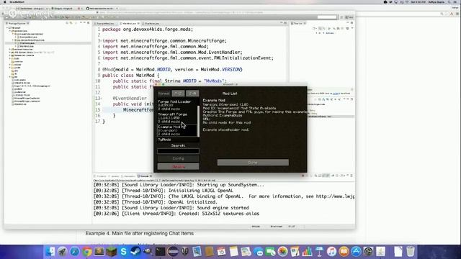Switch to Eclipse via dock icon
This screenshot has height=259, width=461.
pos(173,252)
